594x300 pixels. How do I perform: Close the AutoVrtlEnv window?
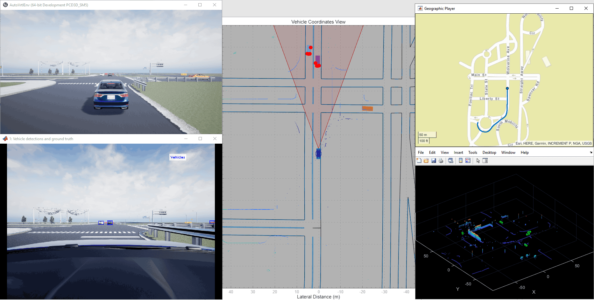click(x=215, y=5)
